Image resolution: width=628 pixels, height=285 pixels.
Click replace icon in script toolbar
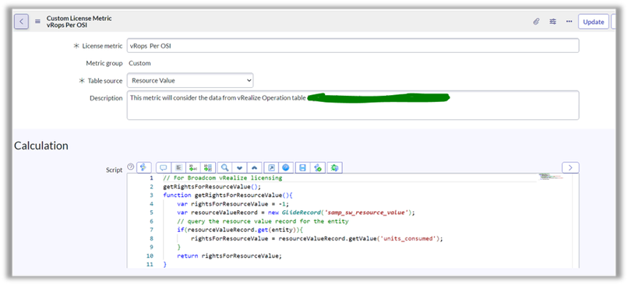pos(193,167)
